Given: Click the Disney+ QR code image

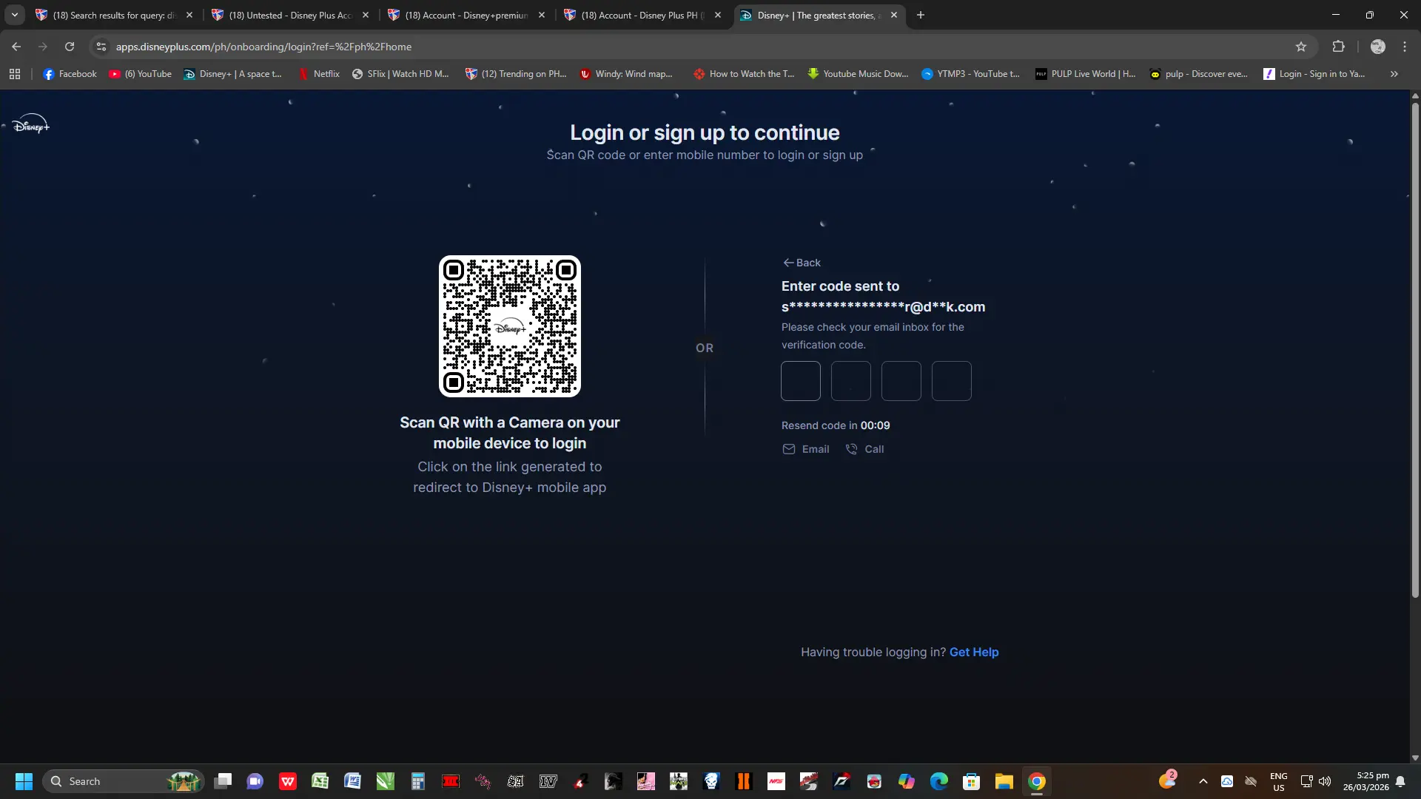Looking at the screenshot, I should (x=510, y=326).
